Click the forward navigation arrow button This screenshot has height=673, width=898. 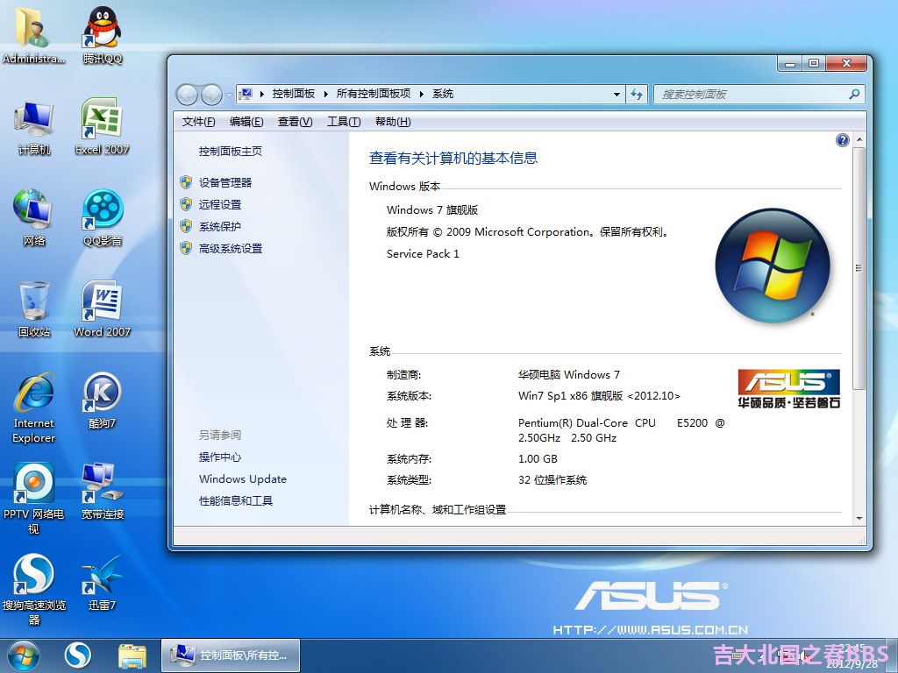click(211, 95)
